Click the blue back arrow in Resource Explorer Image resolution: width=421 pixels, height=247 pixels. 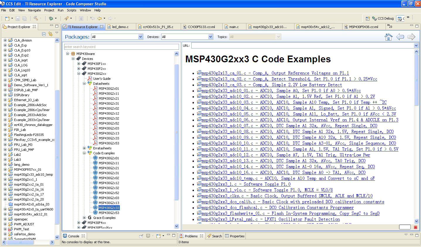coord(400,37)
